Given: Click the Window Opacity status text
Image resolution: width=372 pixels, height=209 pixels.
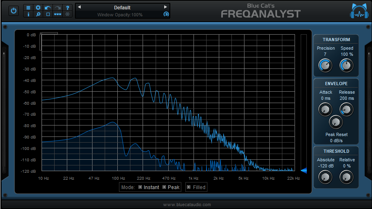Looking at the screenshot, I should [120, 15].
